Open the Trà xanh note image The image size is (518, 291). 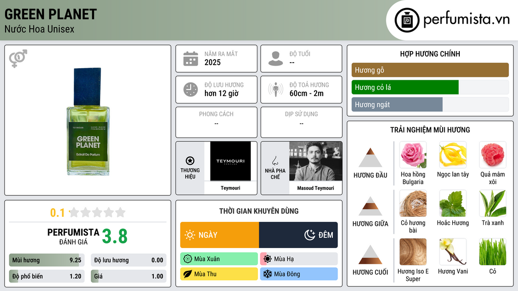(x=493, y=203)
